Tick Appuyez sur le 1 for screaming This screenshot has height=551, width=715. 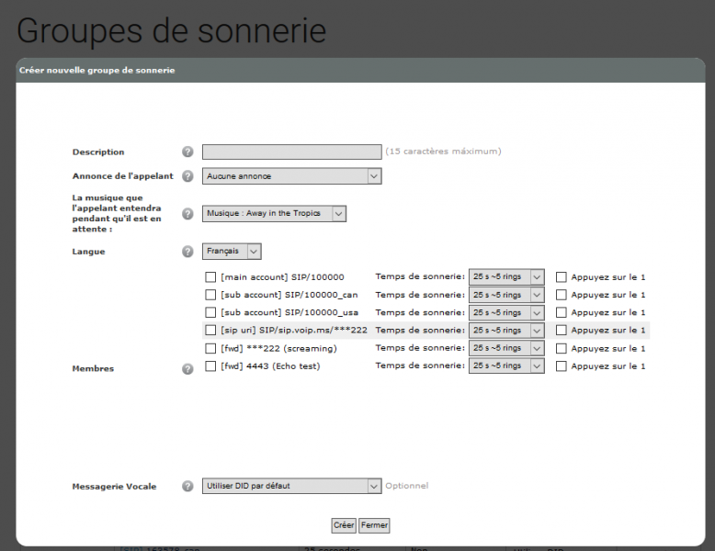562,349
